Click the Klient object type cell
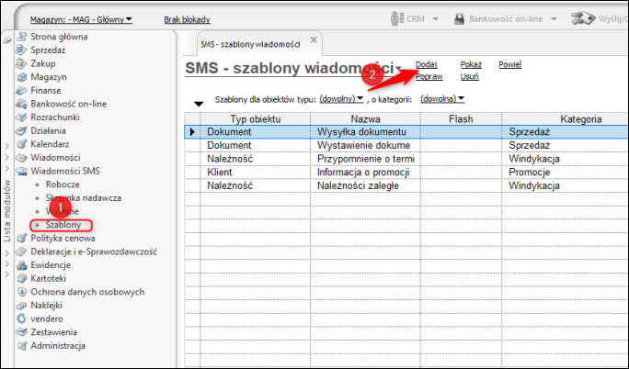This screenshot has height=369, width=629. 255,172
